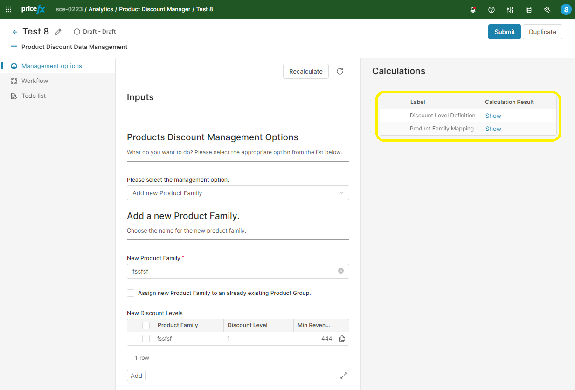575x390 pixels.
Task: Edit the Test 8 name pencil icon
Action: [x=58, y=32]
